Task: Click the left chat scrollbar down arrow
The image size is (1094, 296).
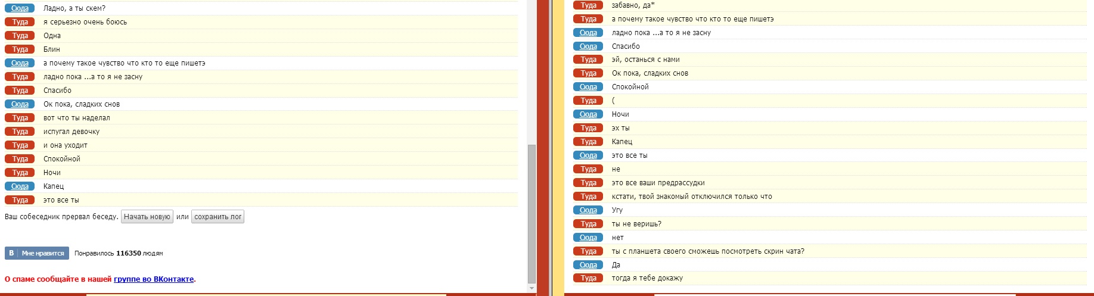Action: pyautogui.click(x=532, y=288)
